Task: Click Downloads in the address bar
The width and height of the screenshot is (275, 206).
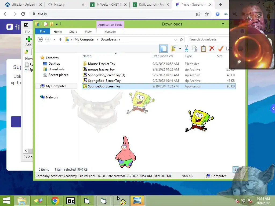Action: pyautogui.click(x=108, y=39)
